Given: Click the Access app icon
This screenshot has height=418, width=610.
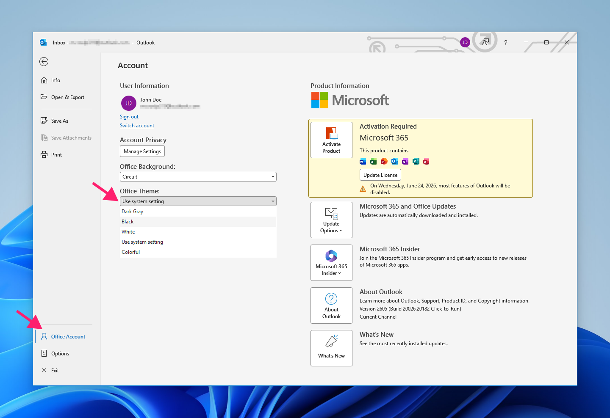Looking at the screenshot, I should 426,161.
